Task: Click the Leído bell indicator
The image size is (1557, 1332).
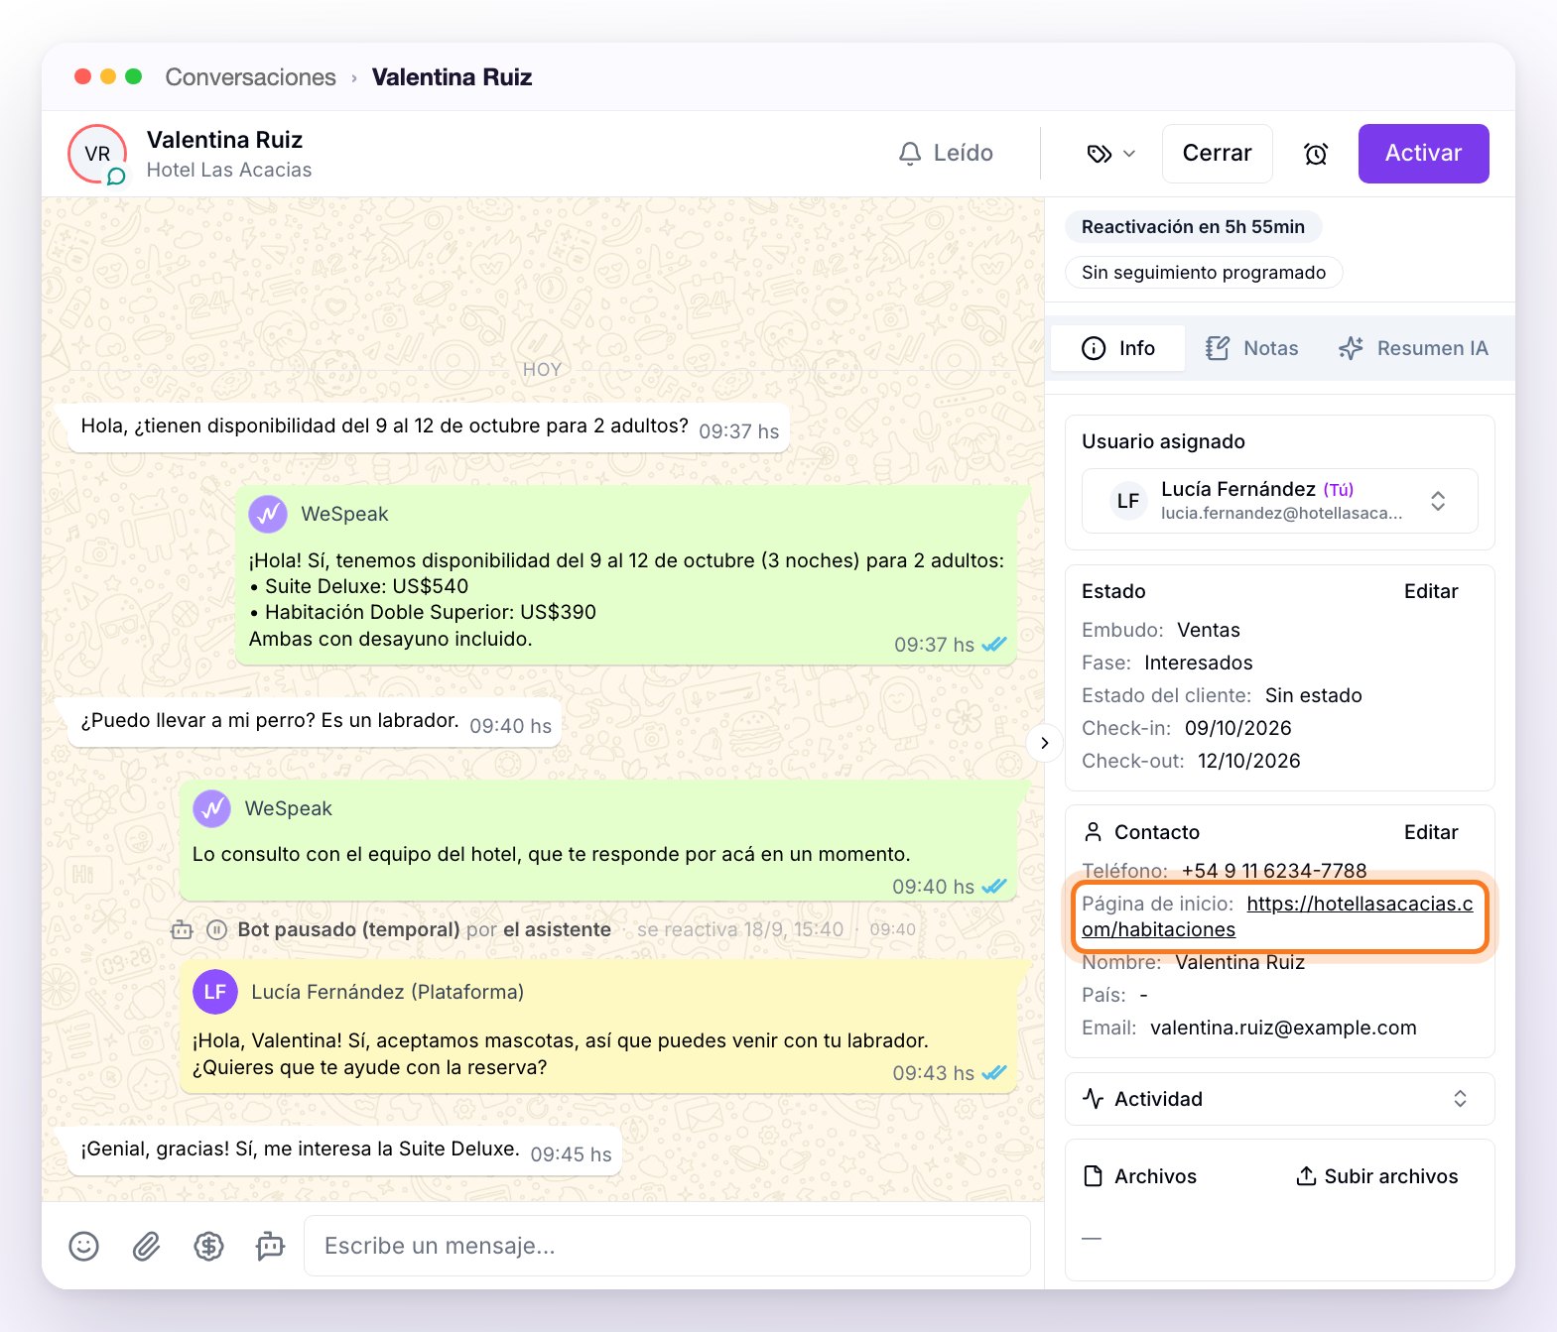Action: [x=946, y=154]
